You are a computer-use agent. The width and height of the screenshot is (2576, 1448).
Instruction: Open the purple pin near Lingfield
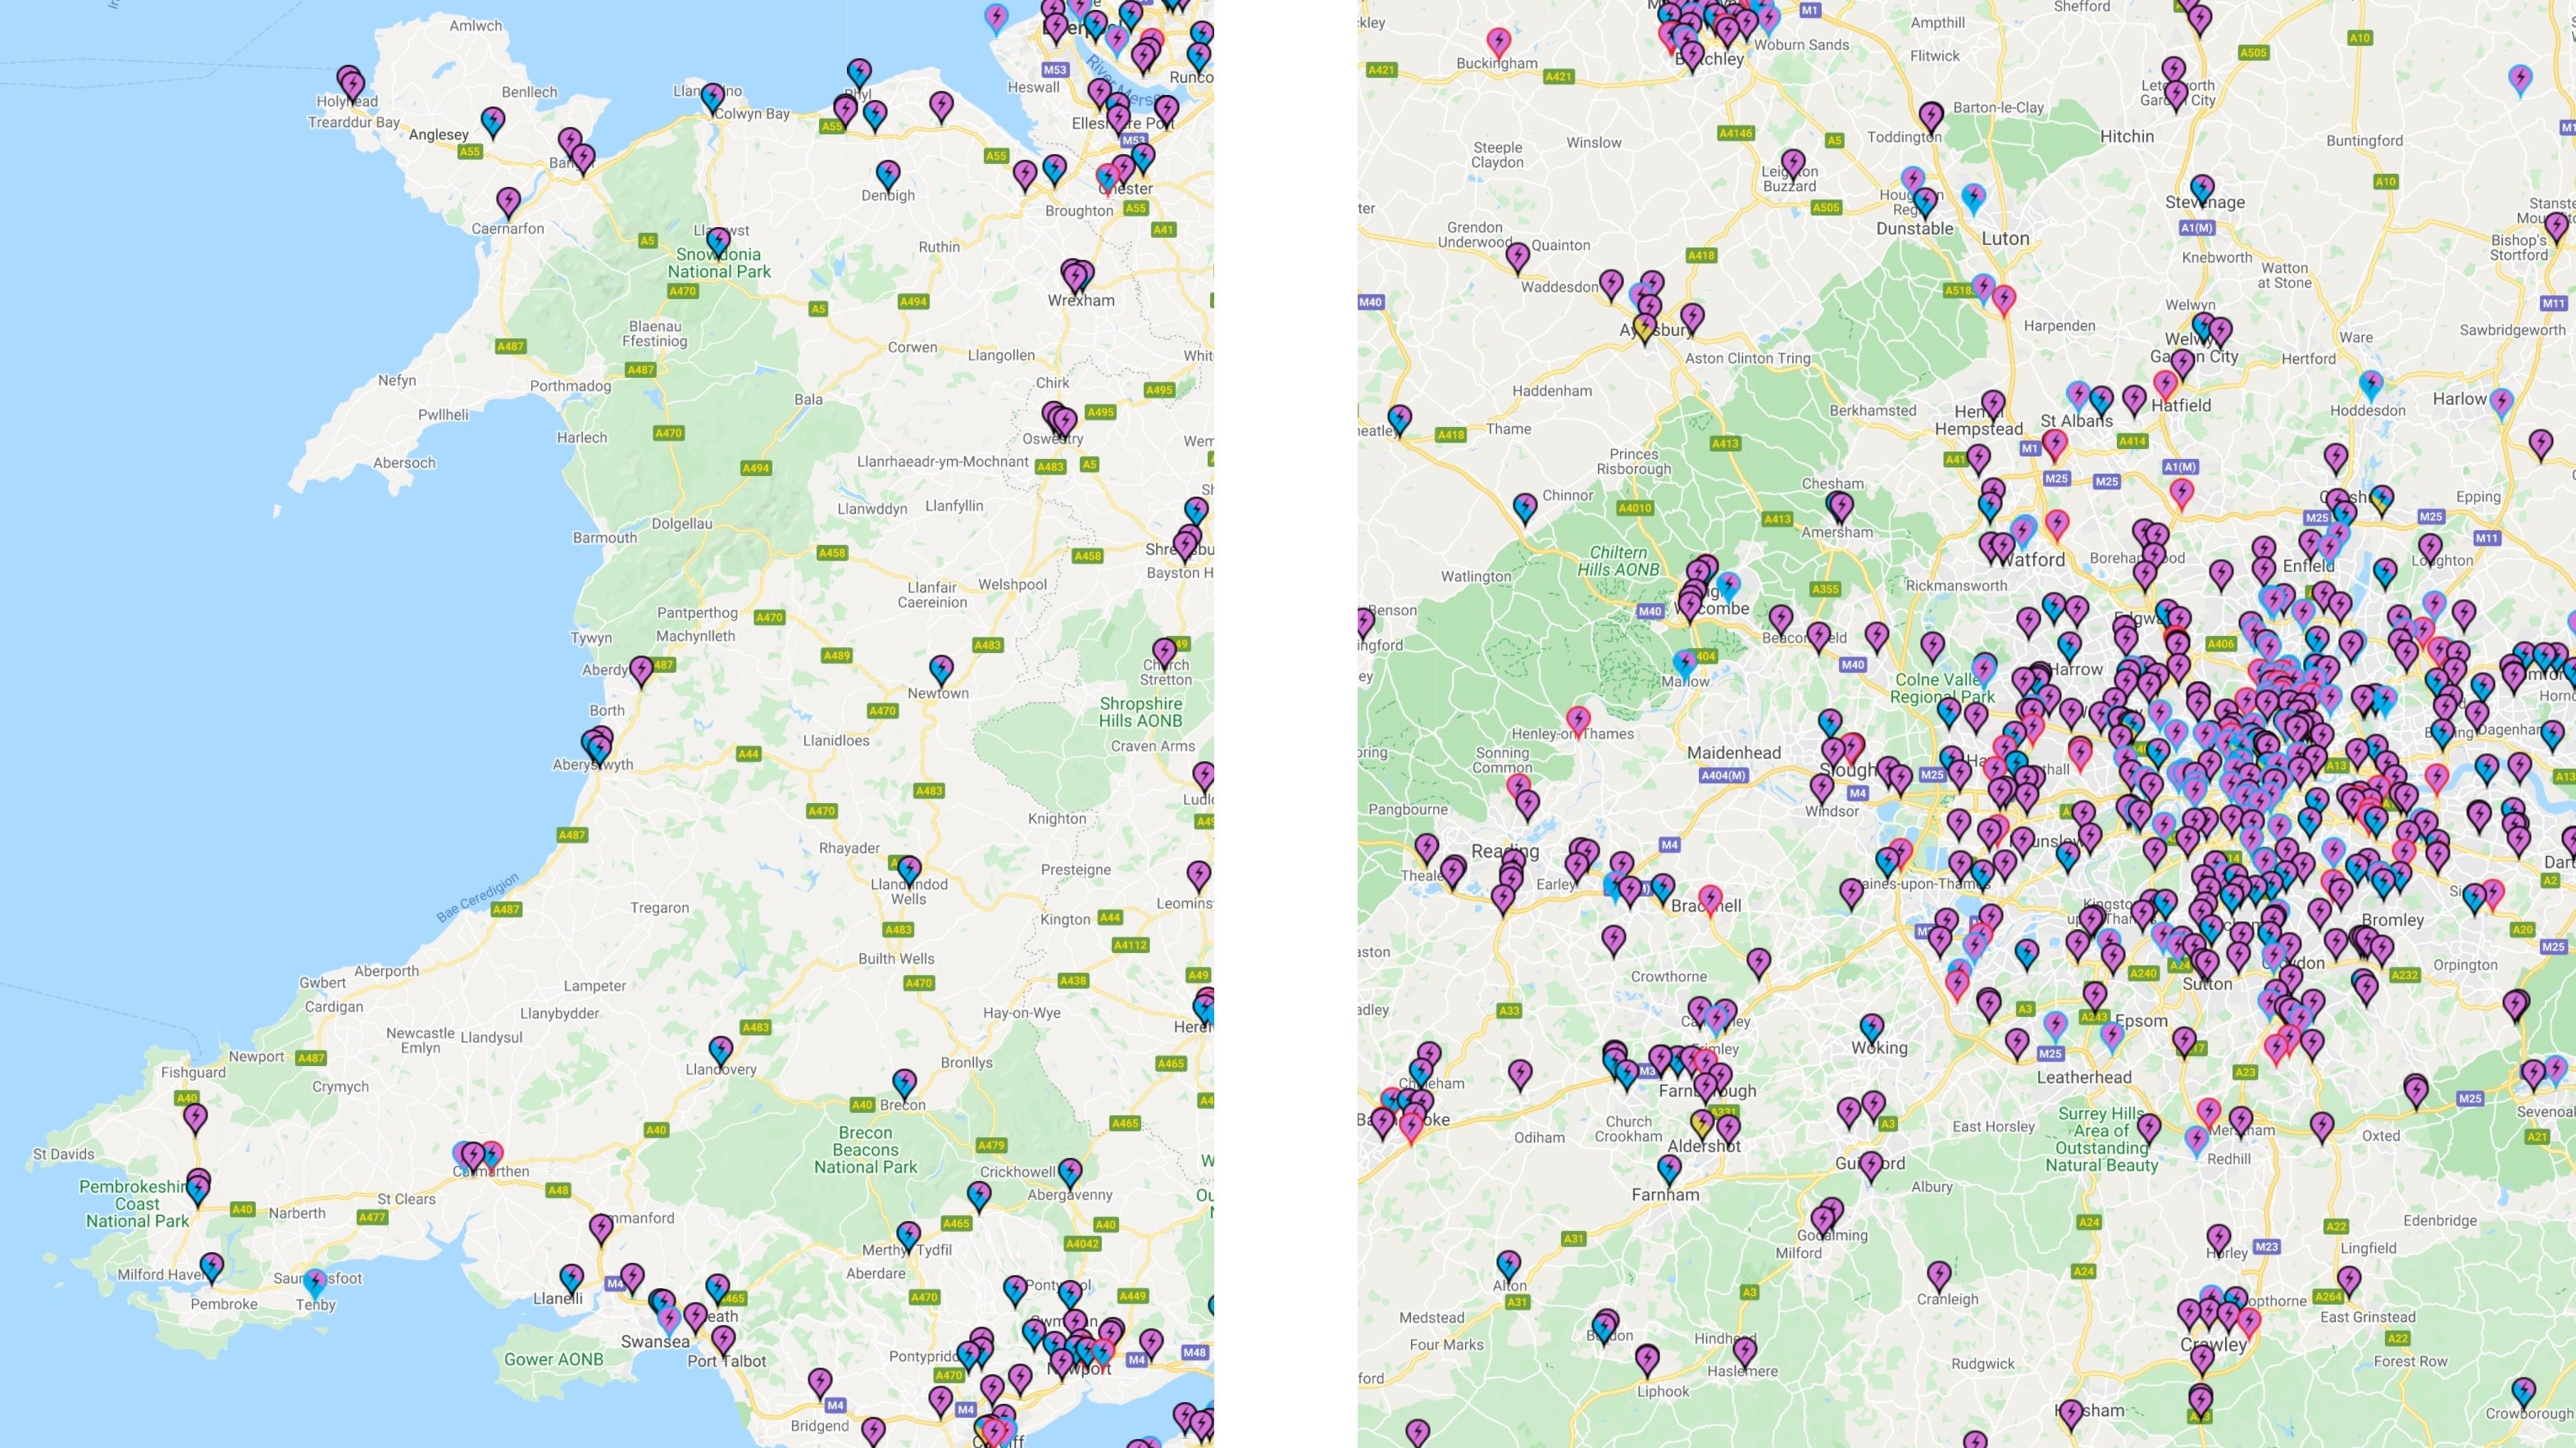point(2349,1279)
